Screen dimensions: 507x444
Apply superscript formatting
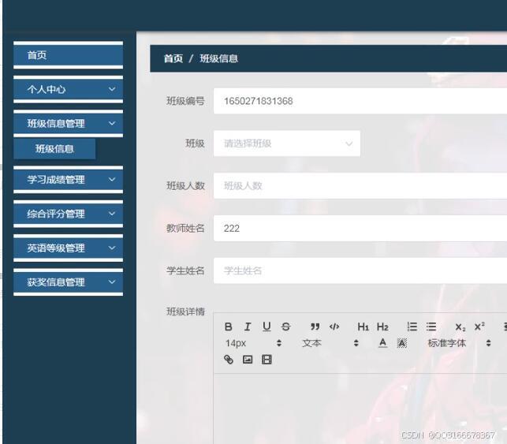(479, 326)
